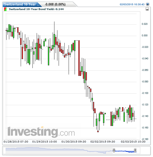Click the -0.060 y-axis label
The image size is (153, 157).
145,70
